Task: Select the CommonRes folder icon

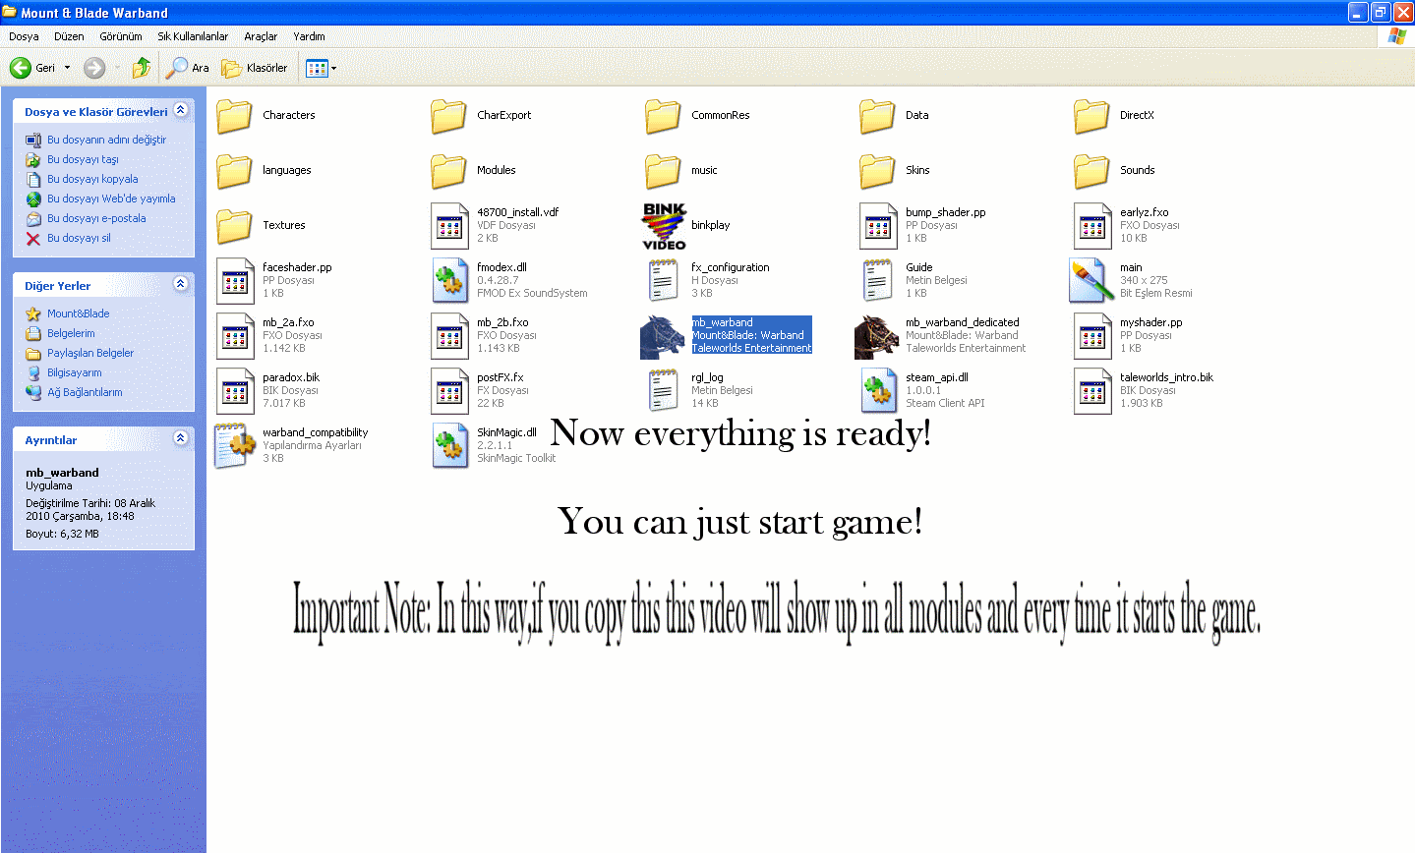Action: pyautogui.click(x=663, y=116)
